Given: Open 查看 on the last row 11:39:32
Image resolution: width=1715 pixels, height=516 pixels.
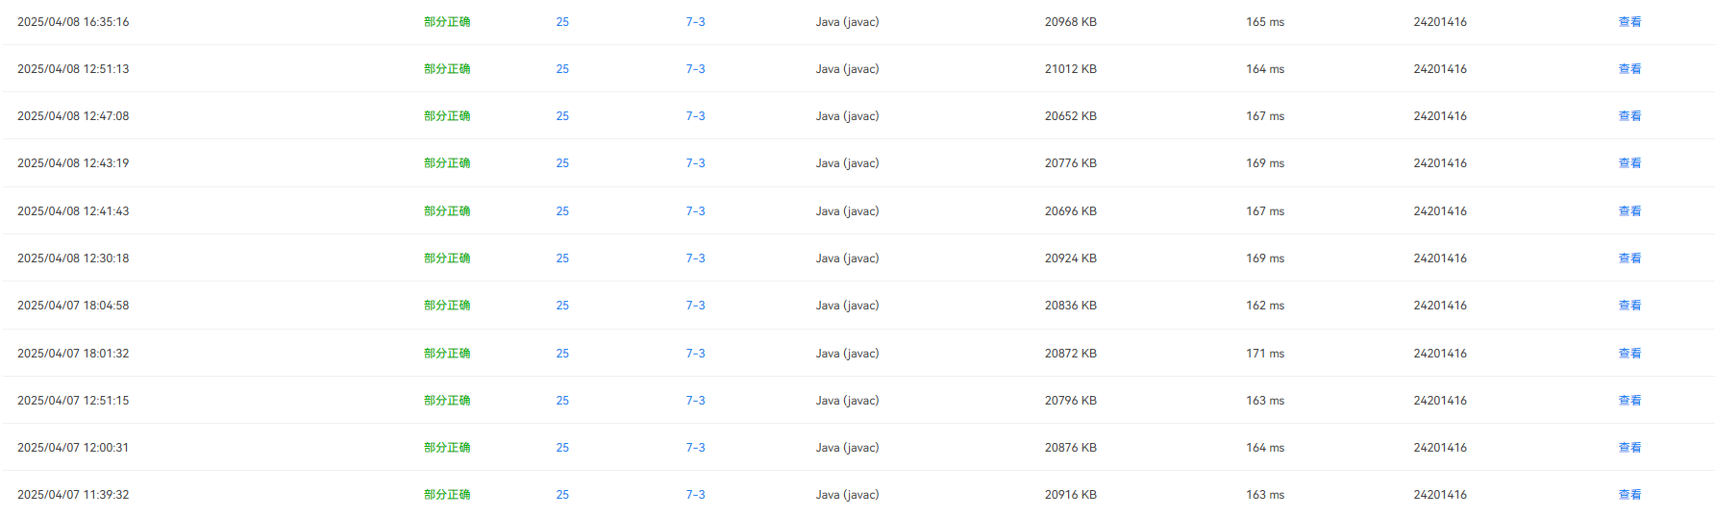Looking at the screenshot, I should [x=1629, y=495].
